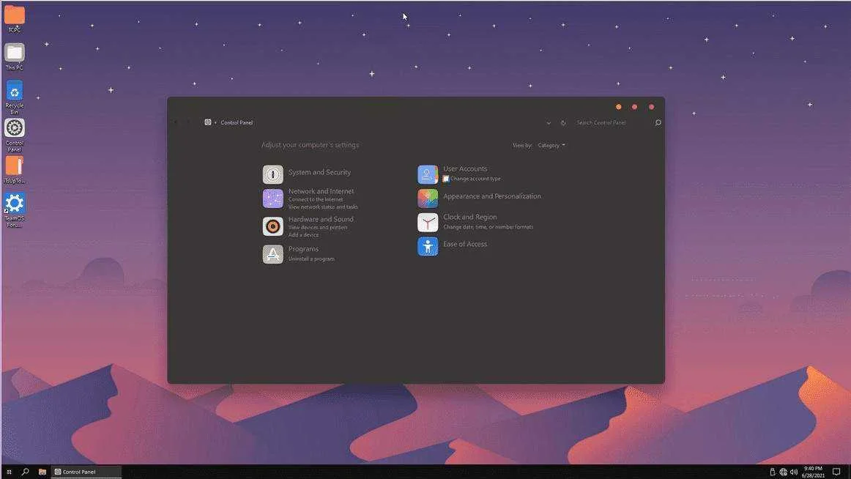Open the network globe tray icon

[783, 472]
